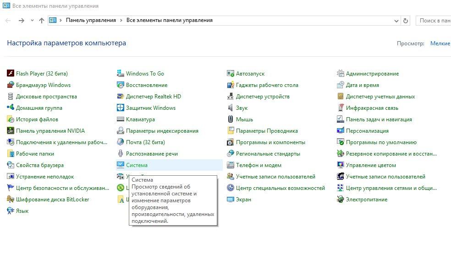Click the Звук speaker icon

tap(231, 108)
